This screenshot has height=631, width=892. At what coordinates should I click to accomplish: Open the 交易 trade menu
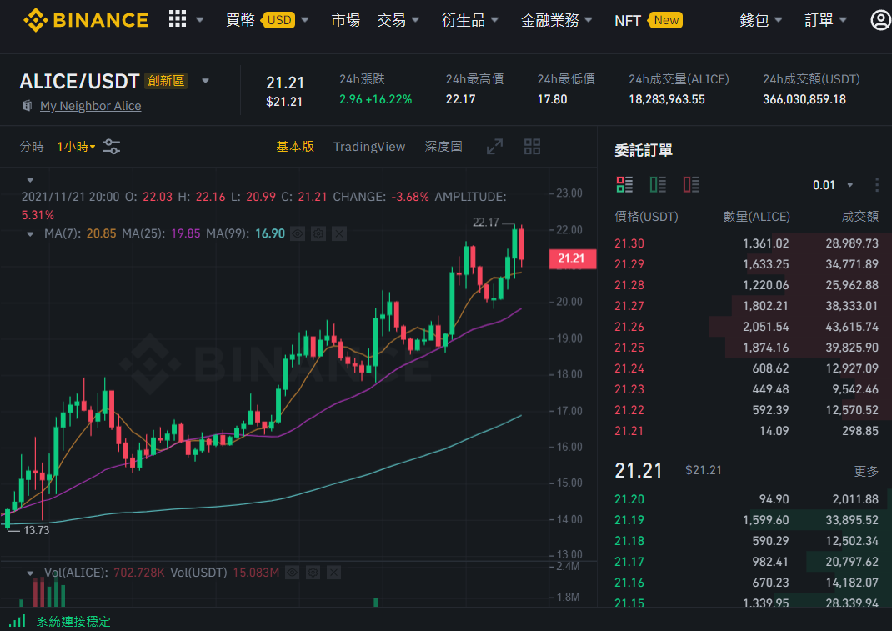click(x=398, y=20)
